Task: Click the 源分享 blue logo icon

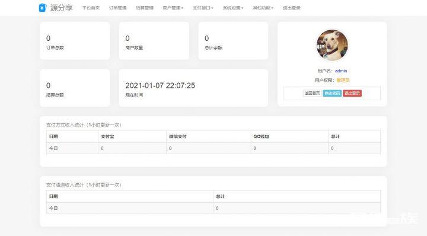Action: tap(43, 8)
